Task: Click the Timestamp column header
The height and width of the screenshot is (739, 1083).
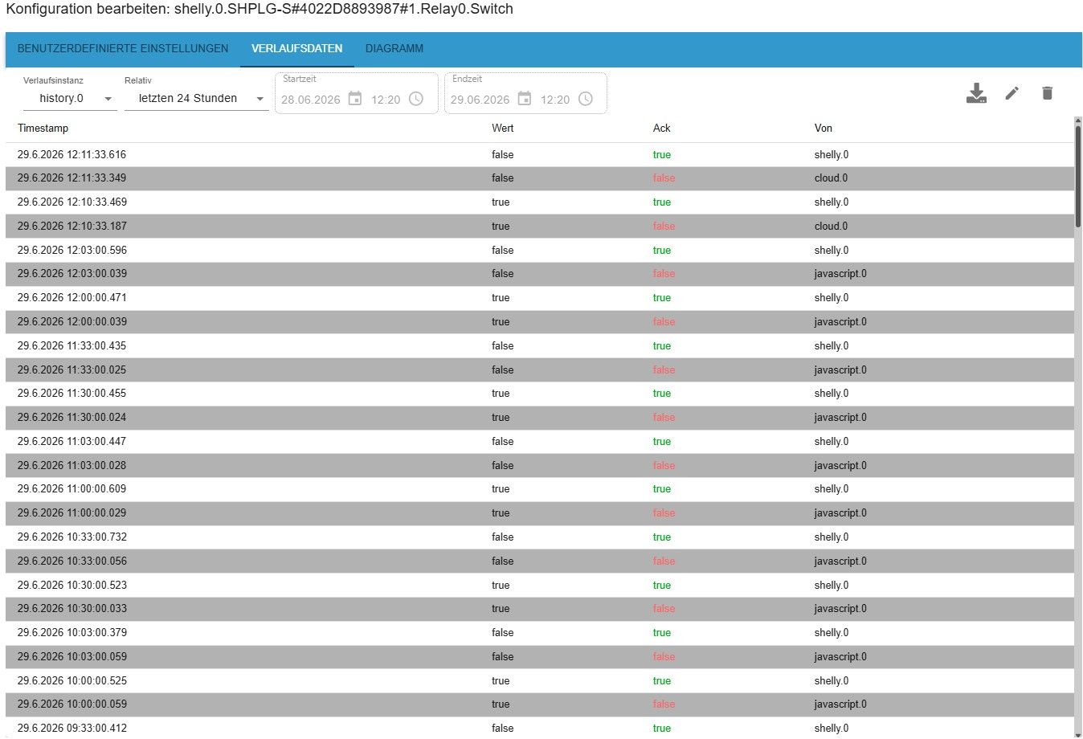Action: [43, 129]
